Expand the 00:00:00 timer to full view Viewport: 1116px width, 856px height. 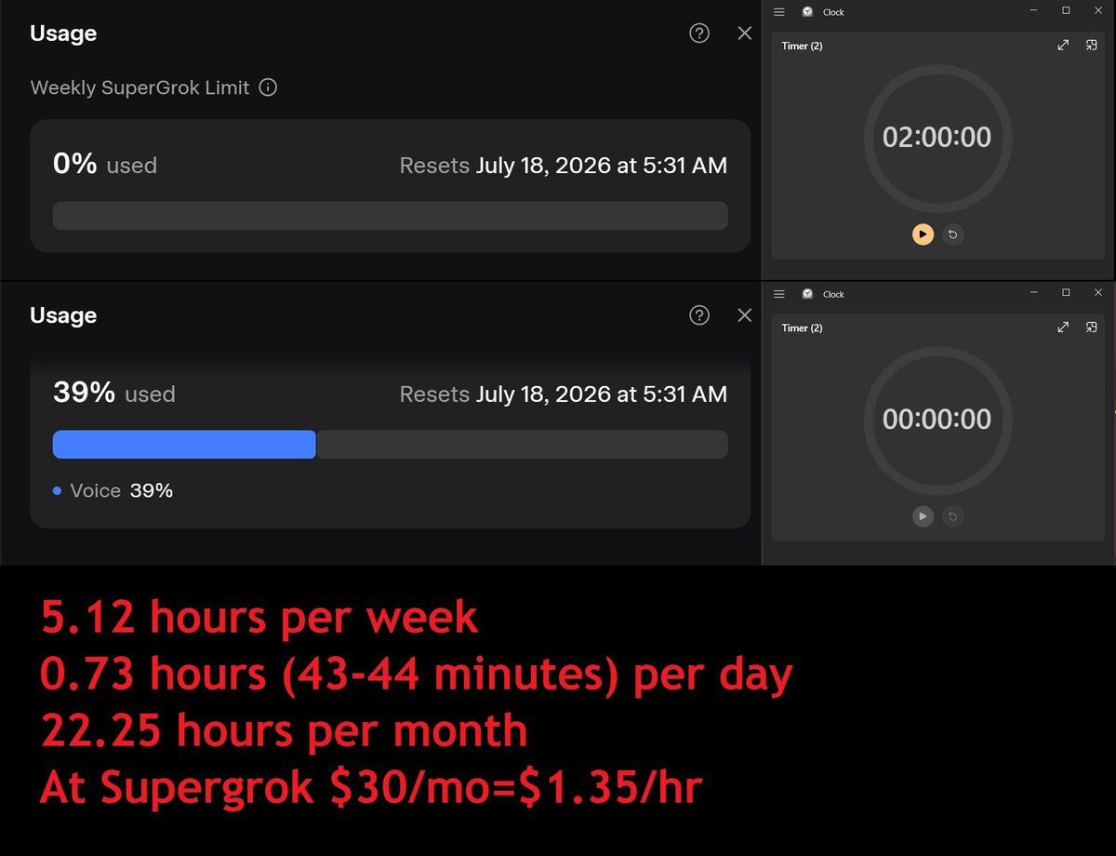point(1063,328)
